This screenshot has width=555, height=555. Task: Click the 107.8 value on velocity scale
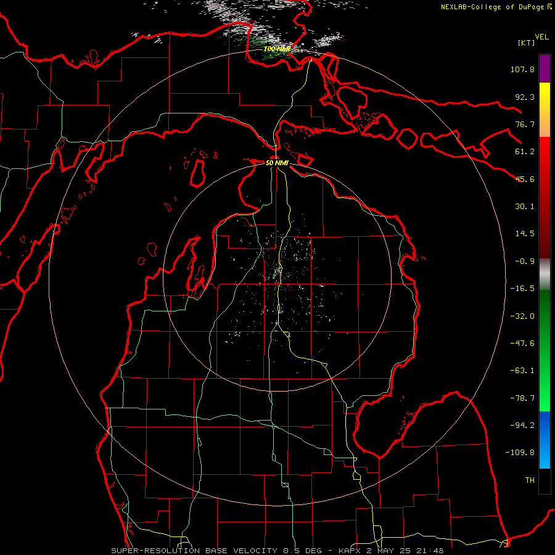tap(522, 69)
